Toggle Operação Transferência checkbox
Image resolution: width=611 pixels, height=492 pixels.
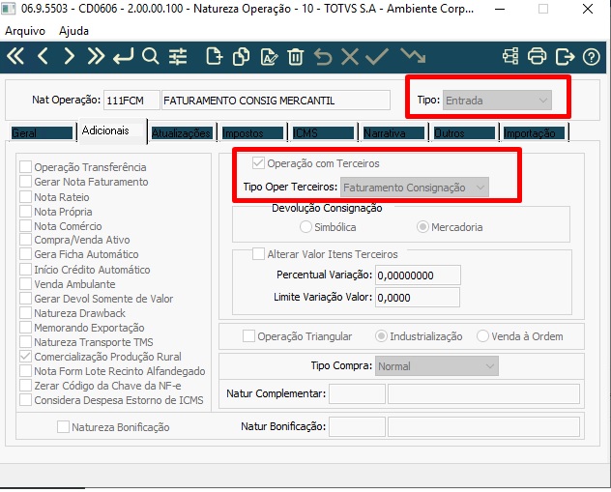26,166
